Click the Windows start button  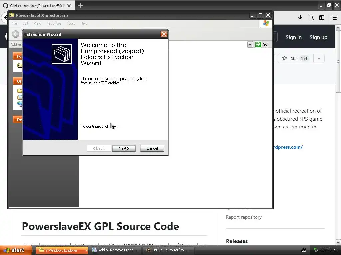(16, 250)
